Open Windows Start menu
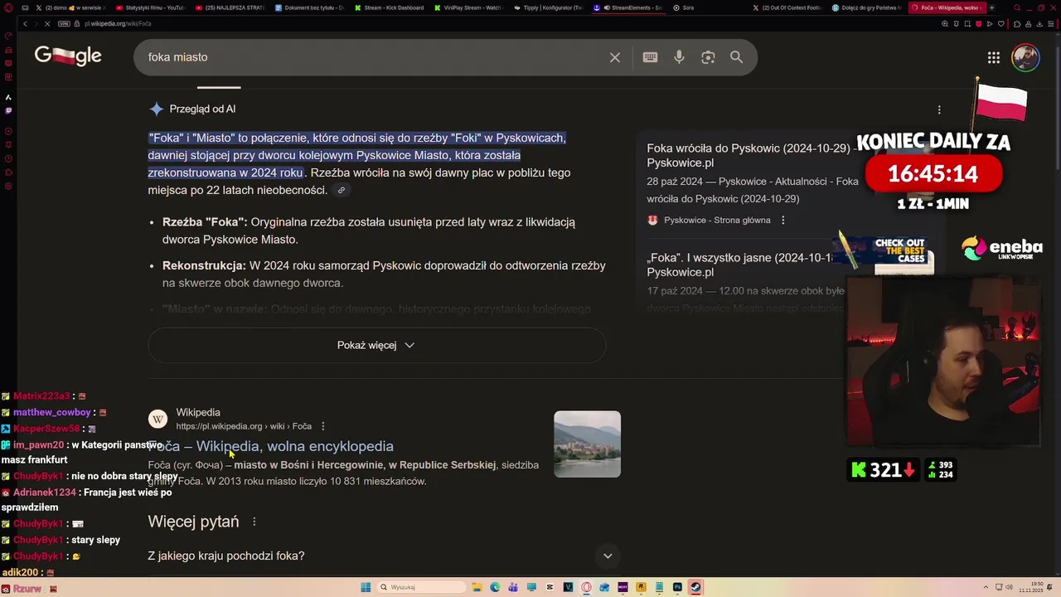1061x597 pixels. (x=366, y=588)
